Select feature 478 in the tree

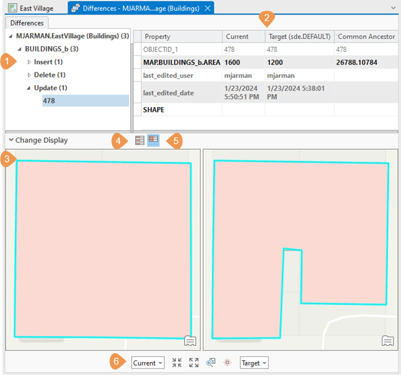click(50, 100)
